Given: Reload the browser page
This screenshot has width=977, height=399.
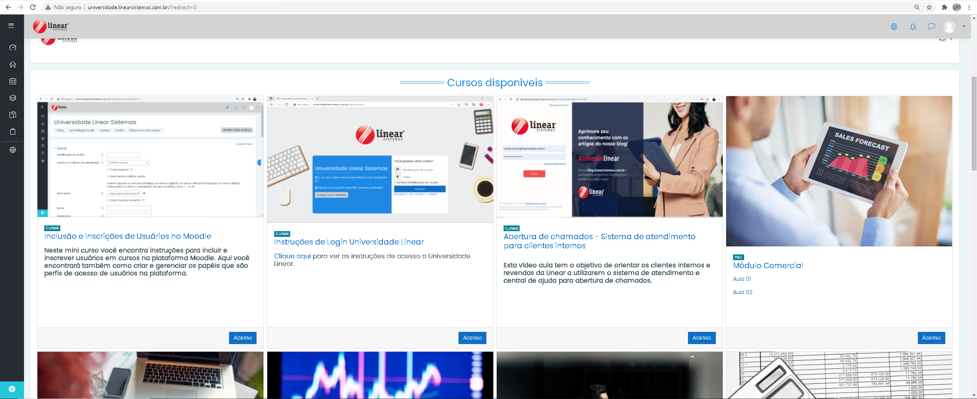Looking at the screenshot, I should click(33, 7).
